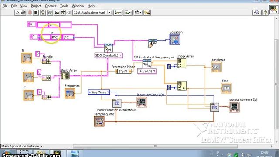Click the upper Index Array constant 0
The image size is (279, 157).
pyautogui.click(x=169, y=67)
